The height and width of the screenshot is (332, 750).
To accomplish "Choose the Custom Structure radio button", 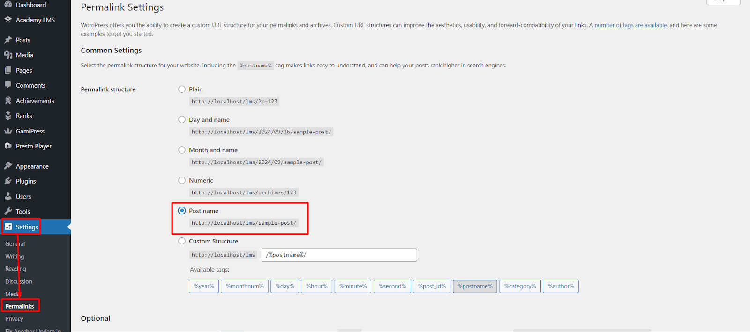I will 182,241.
